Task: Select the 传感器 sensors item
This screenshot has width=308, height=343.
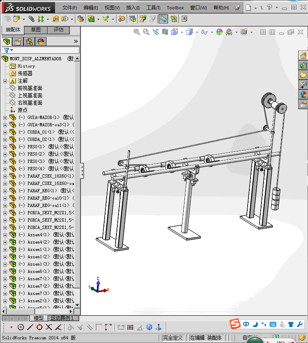Action: (25, 73)
